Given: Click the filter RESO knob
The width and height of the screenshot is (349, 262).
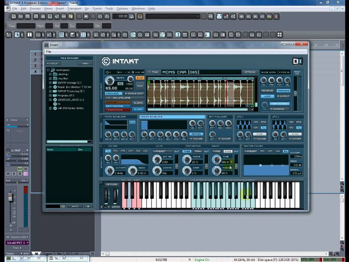Looking at the screenshot, I should pos(133,171).
